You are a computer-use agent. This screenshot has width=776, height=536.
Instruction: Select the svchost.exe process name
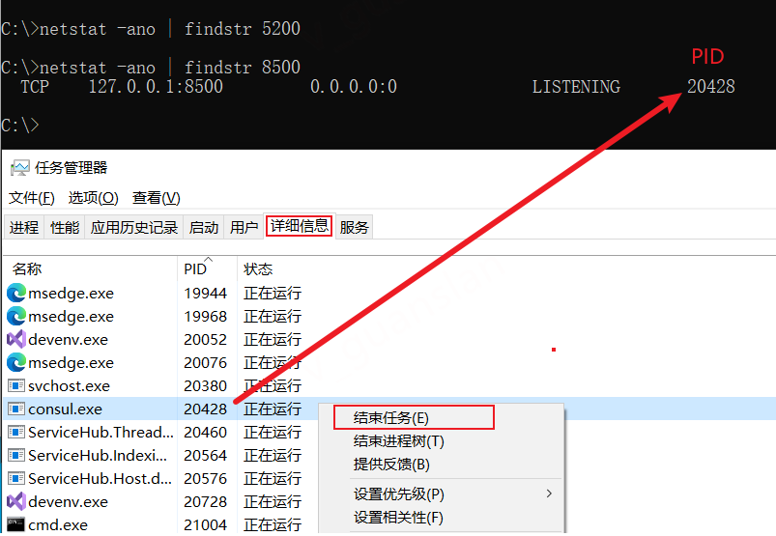click(x=69, y=386)
